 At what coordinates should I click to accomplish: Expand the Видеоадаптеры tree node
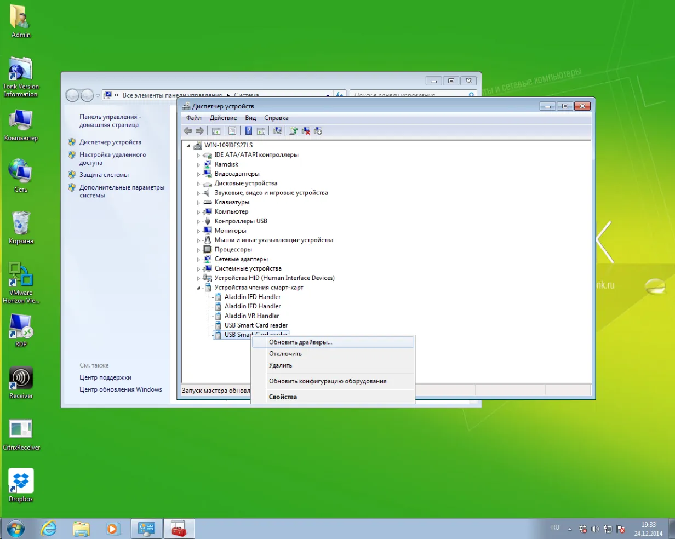pos(199,174)
